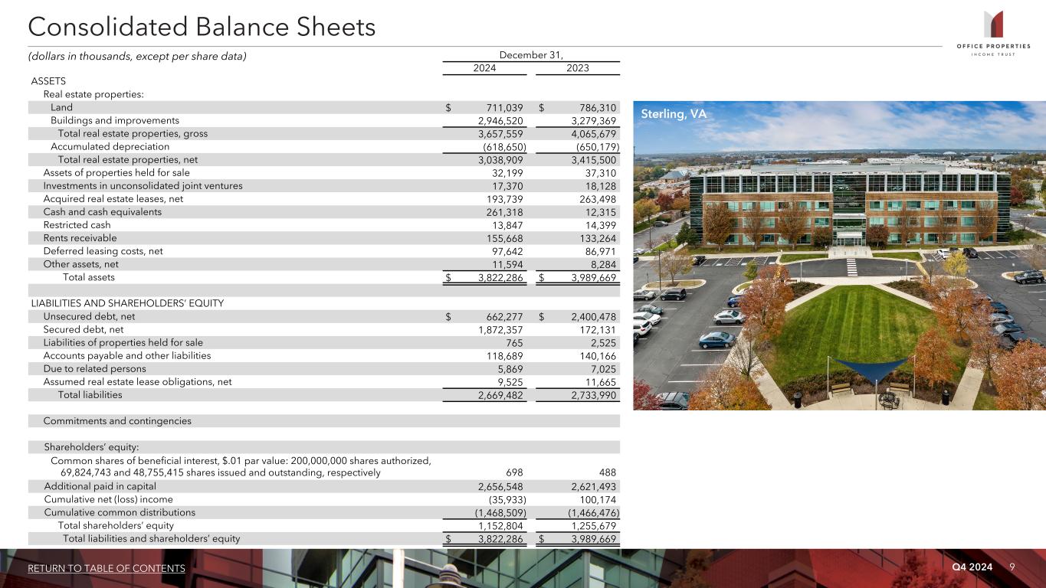Click the Accumulated depreciation row label

(x=110, y=146)
